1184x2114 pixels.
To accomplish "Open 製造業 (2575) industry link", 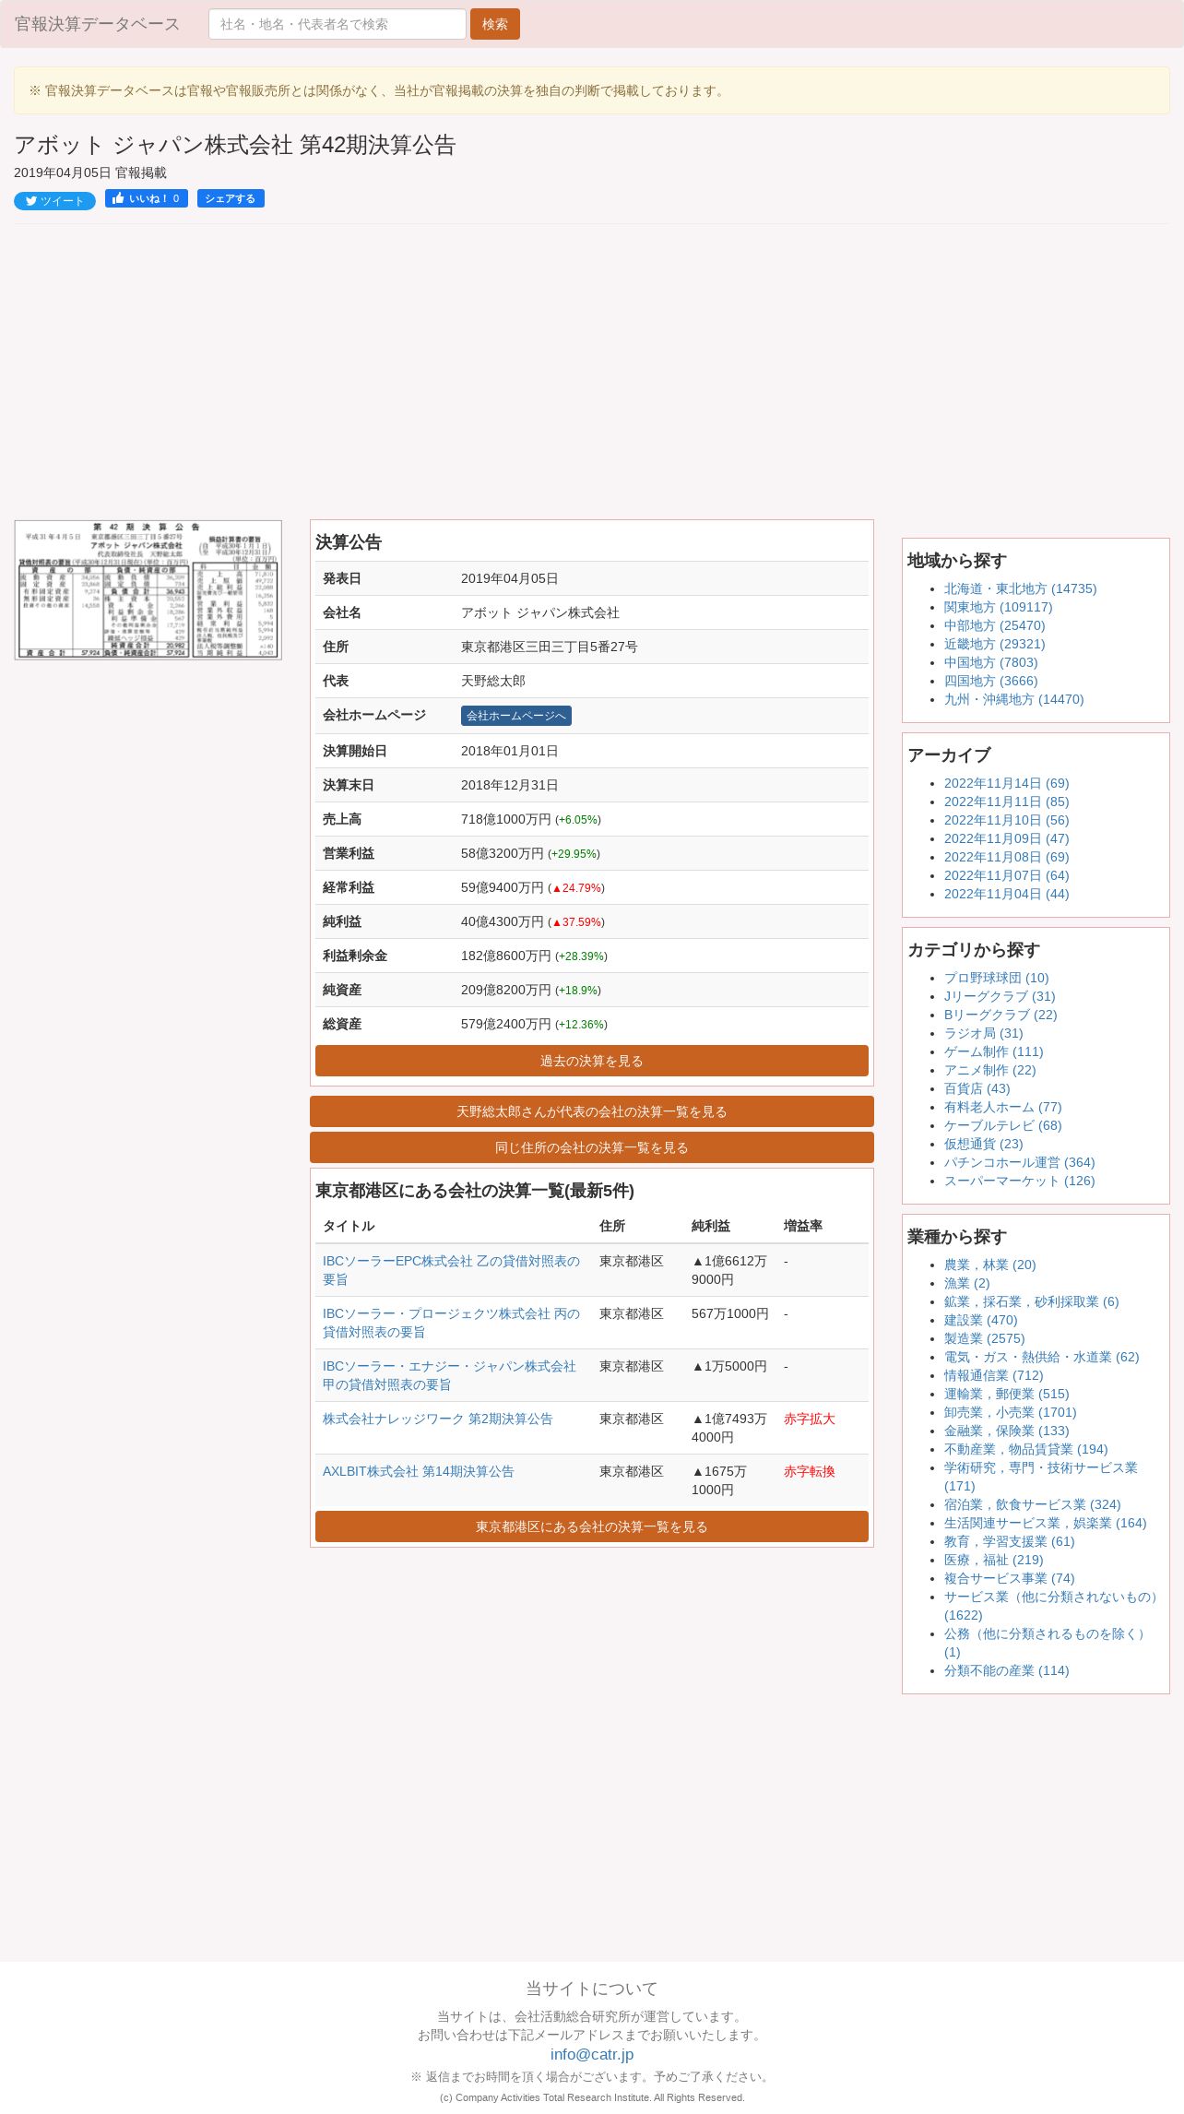I will click(x=984, y=1338).
